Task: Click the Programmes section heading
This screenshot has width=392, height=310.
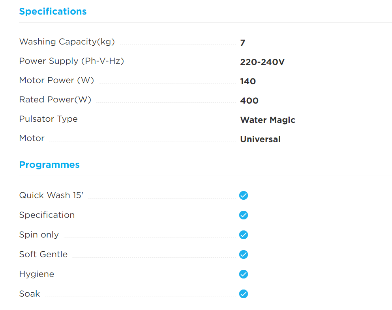Action: click(49, 165)
